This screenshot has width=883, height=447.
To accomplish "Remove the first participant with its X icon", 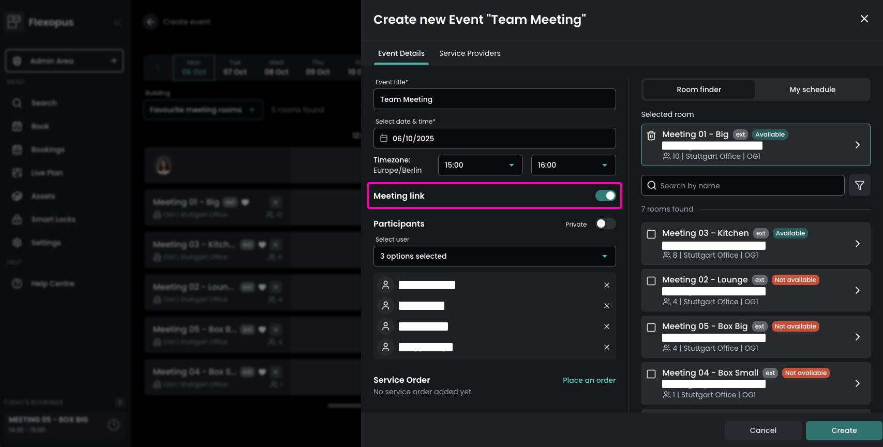I will point(606,285).
